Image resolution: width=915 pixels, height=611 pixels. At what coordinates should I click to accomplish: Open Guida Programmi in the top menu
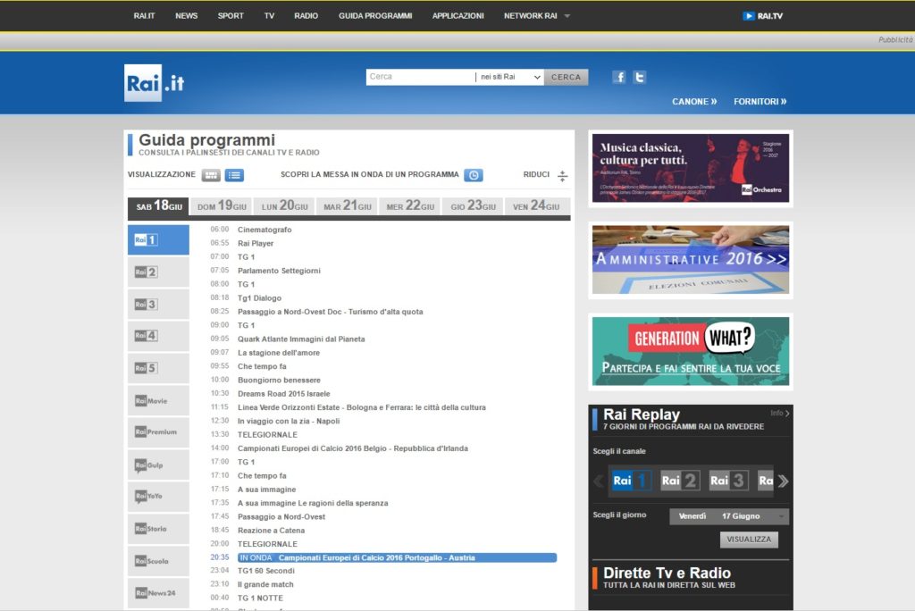(375, 16)
